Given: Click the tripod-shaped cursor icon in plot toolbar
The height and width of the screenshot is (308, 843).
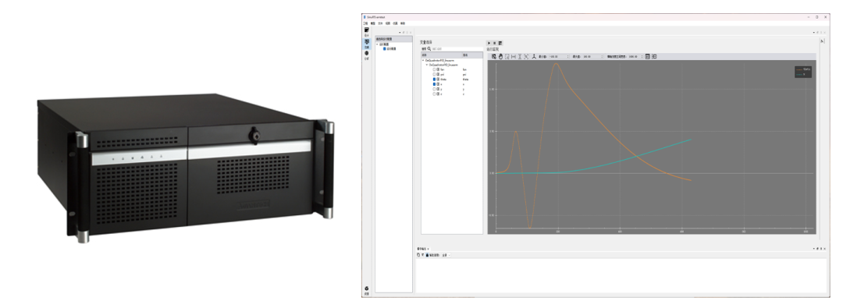Looking at the screenshot, I should [x=534, y=56].
